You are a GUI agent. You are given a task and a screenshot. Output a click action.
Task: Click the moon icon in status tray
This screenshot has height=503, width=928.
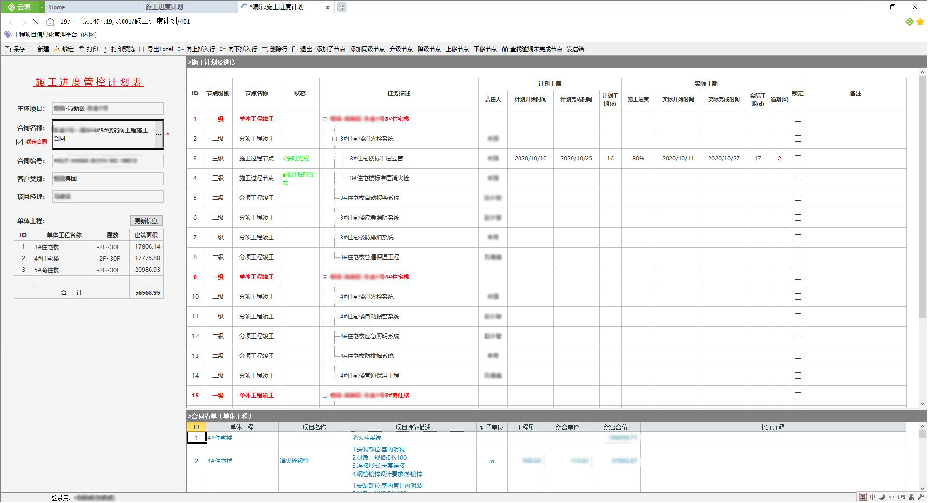[882, 497]
